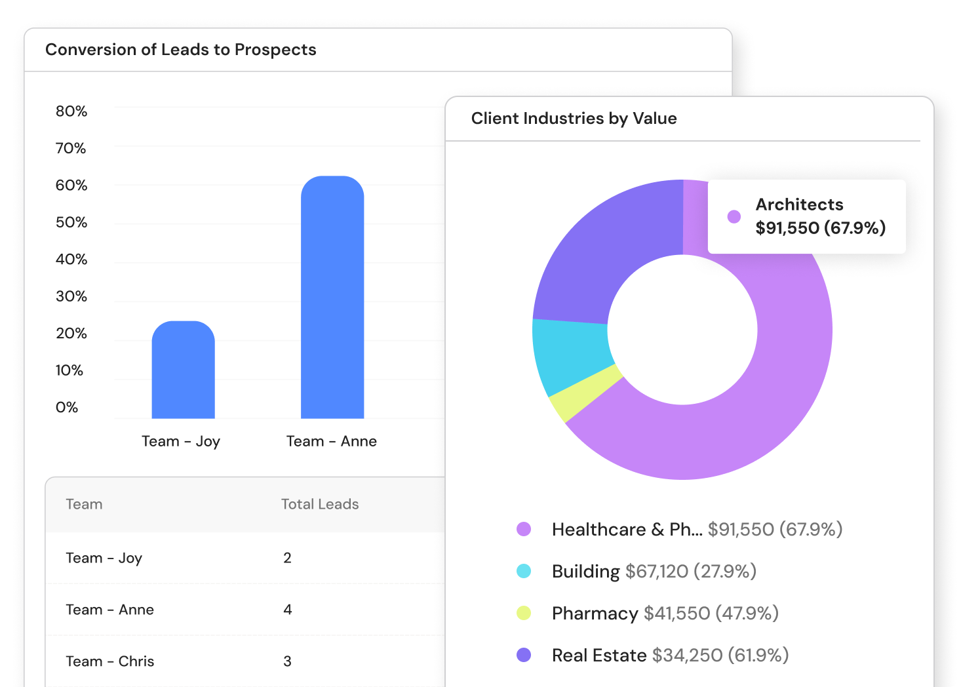Click the Architects tooltip color dot
961x687 pixels.
[734, 216]
